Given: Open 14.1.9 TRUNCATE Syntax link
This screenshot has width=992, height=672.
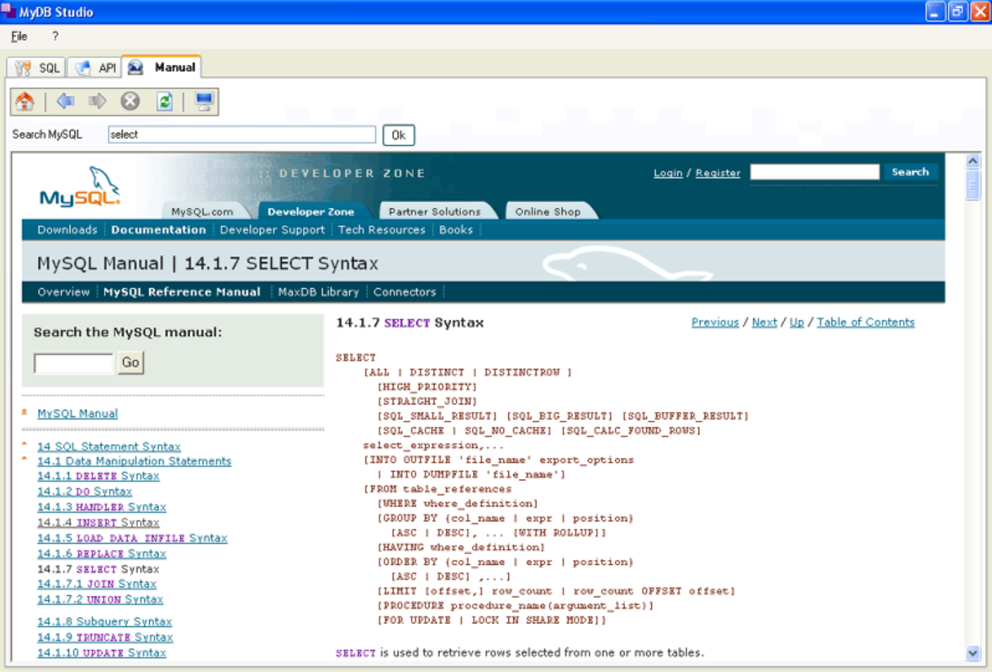Looking at the screenshot, I should pyautogui.click(x=105, y=637).
